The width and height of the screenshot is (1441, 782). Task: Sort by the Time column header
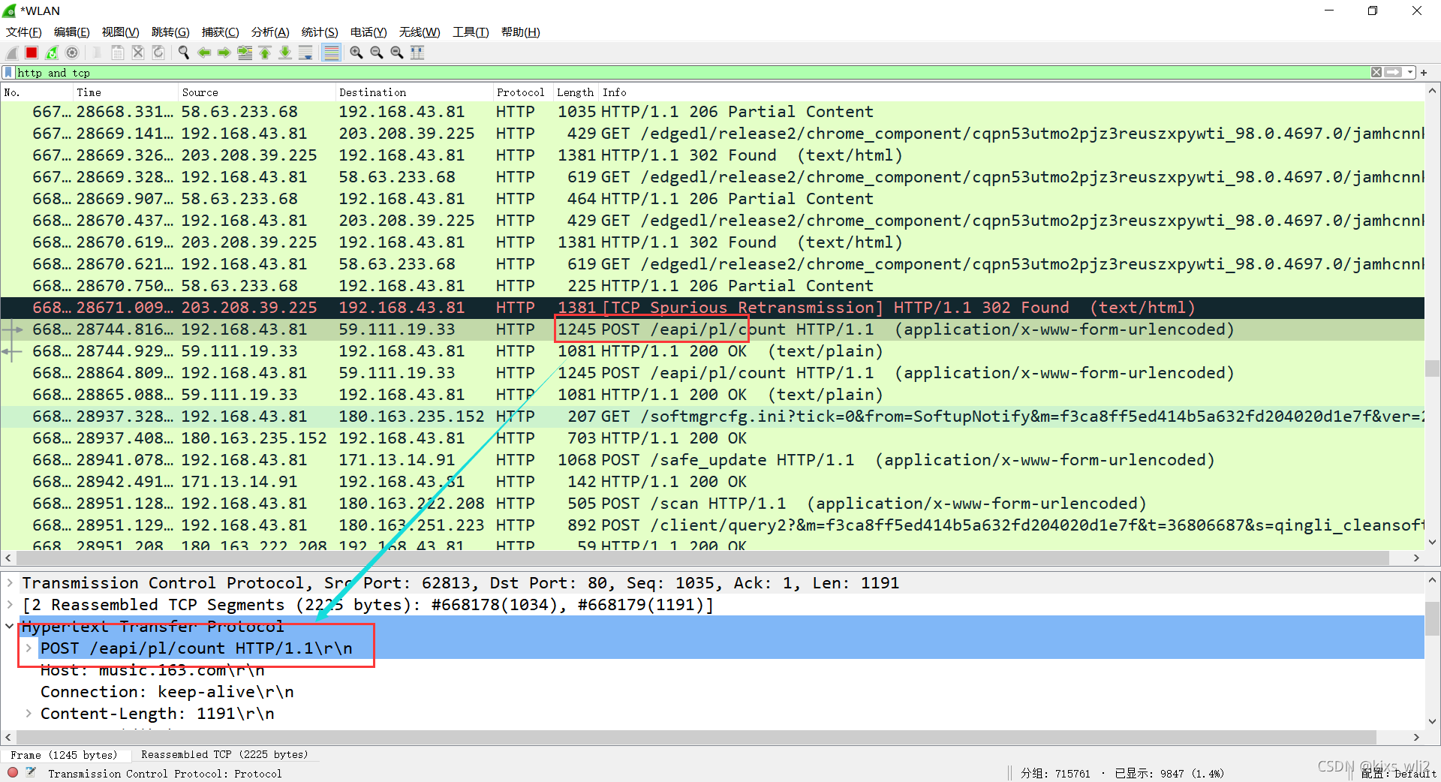pyautogui.click(x=125, y=92)
